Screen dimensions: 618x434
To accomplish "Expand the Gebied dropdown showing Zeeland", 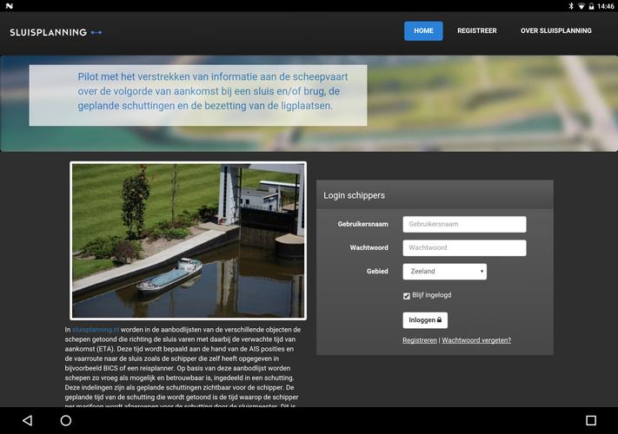I will [444, 272].
